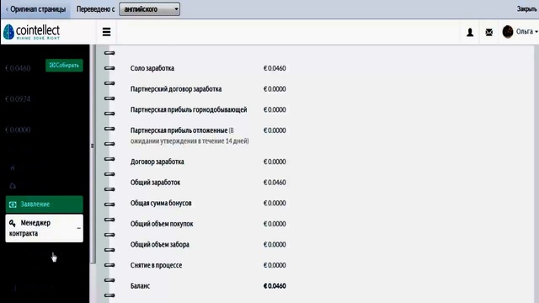The height and width of the screenshot is (303, 539).
Task: Open the source language dropdown 'английского'
Action: 150,9
